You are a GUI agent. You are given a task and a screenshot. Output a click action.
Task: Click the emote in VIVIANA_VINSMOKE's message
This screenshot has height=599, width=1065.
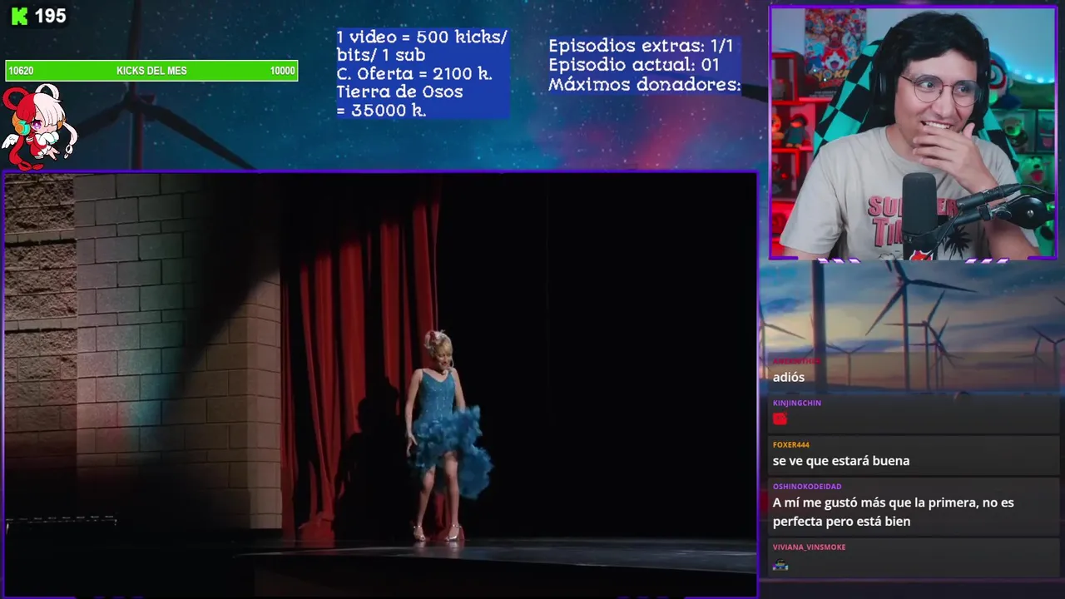(x=780, y=565)
